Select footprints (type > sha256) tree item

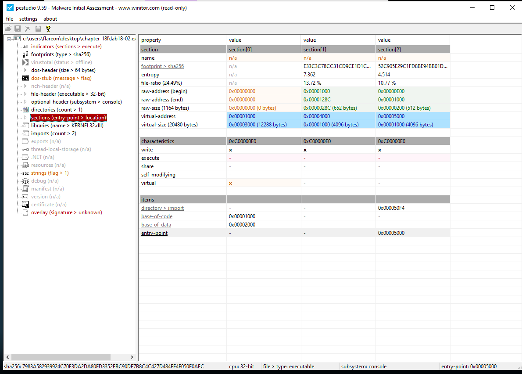pyautogui.click(x=61, y=54)
